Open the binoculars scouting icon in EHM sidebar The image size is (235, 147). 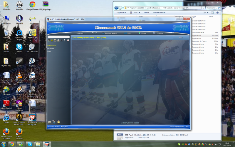click(x=61, y=40)
